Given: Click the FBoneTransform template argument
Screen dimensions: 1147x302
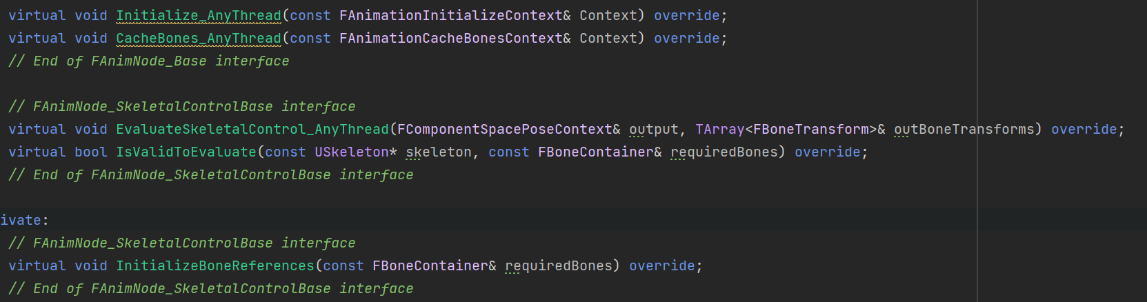Looking at the screenshot, I should click(811, 129).
